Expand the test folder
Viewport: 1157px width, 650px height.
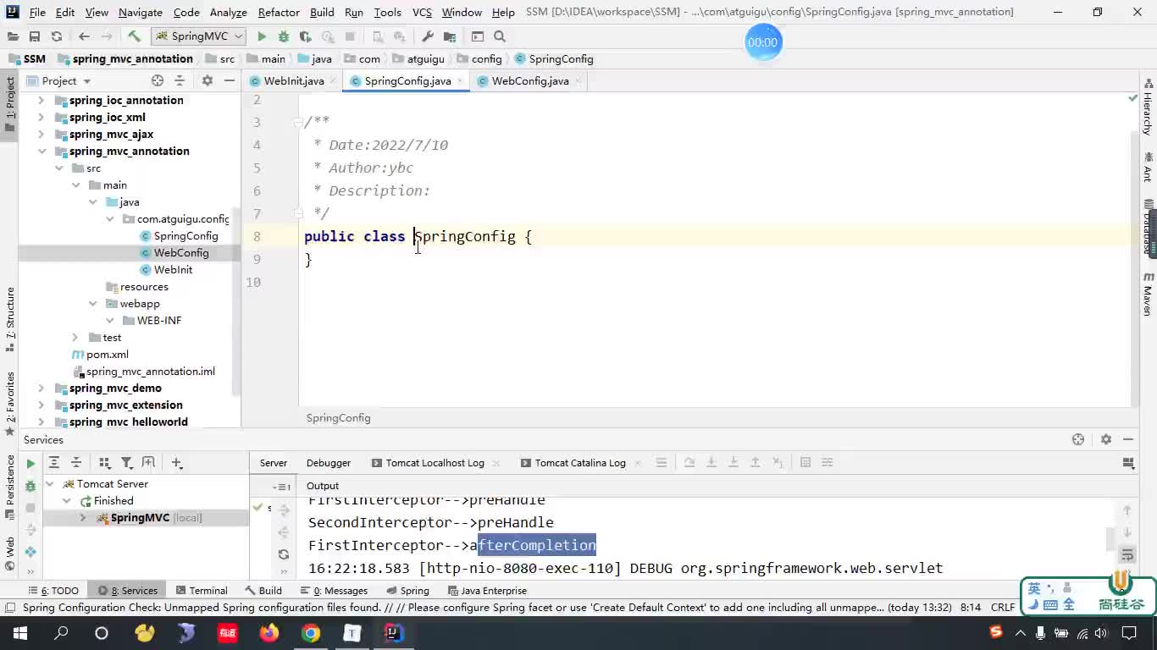pyautogui.click(x=75, y=337)
